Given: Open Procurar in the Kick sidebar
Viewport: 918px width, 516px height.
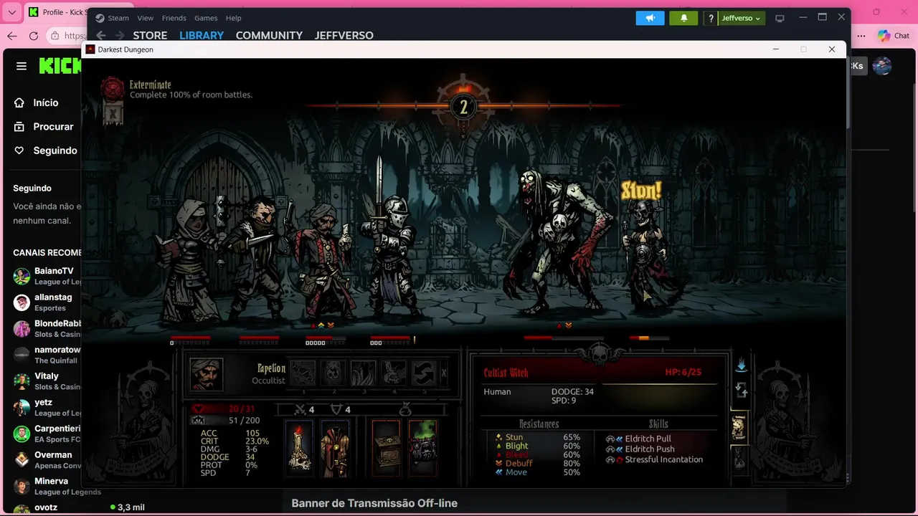Looking at the screenshot, I should (x=44, y=126).
